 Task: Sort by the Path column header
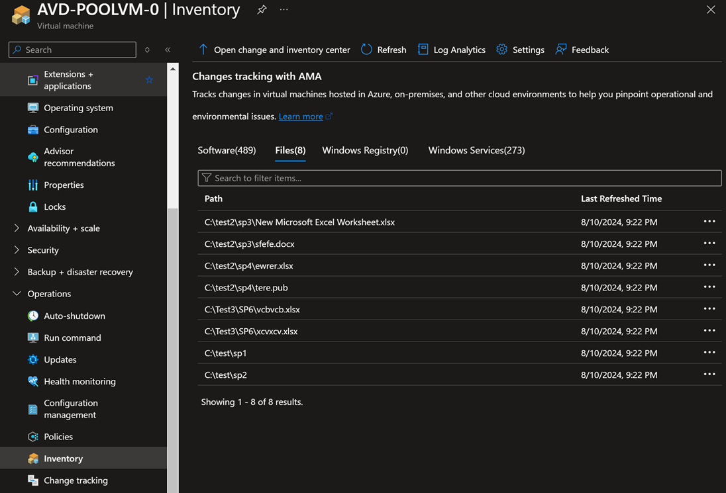(x=213, y=199)
